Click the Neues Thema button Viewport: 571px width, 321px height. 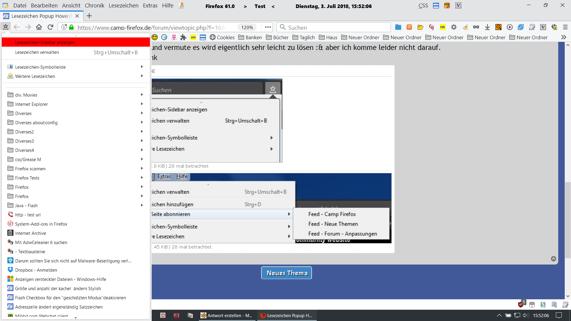(x=286, y=273)
